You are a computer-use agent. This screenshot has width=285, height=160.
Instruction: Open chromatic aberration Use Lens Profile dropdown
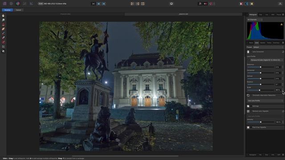pos(265,101)
